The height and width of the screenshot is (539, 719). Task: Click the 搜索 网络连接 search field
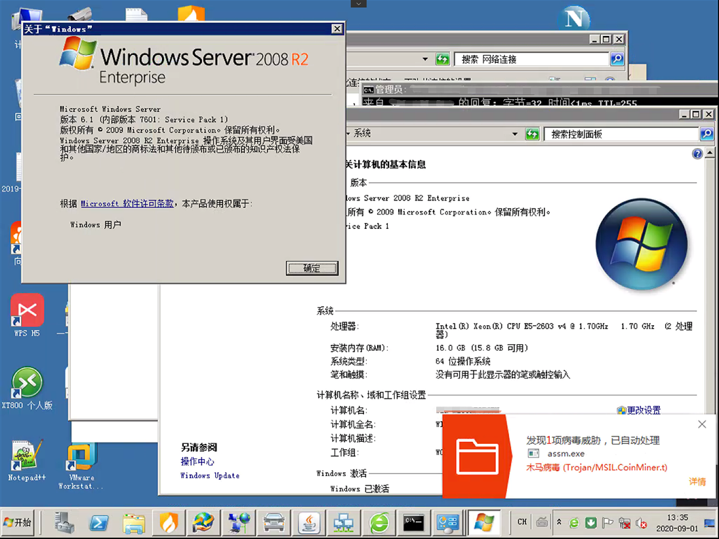531,59
